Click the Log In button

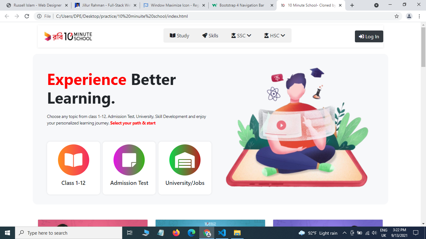[369, 36]
